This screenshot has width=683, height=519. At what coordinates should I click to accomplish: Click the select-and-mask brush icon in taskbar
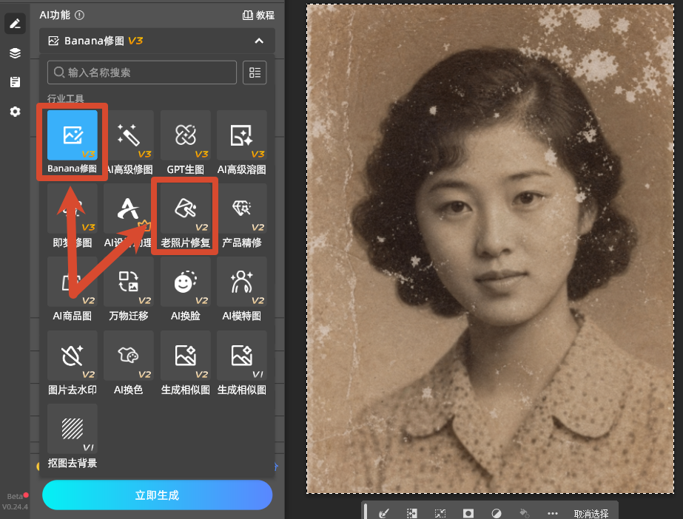coord(384,513)
